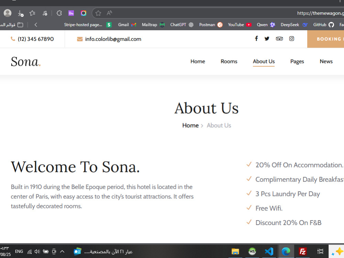This screenshot has height=258, width=344.
Task: Click the 'Free Wifi.' list item
Action: click(269, 208)
